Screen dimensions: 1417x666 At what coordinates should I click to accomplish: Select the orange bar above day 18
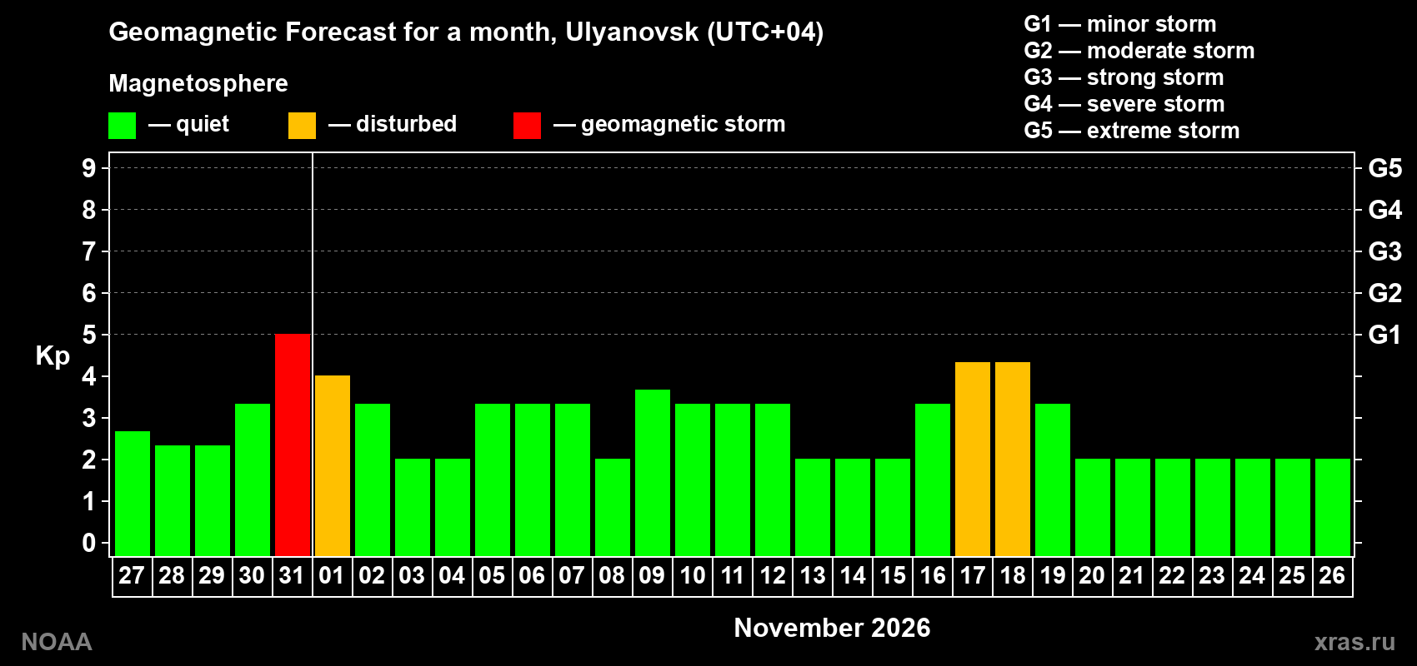coord(1013,460)
